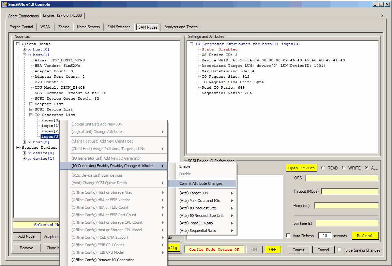Switch to the Zoning tab
392x266 pixels.
[x=64, y=27]
